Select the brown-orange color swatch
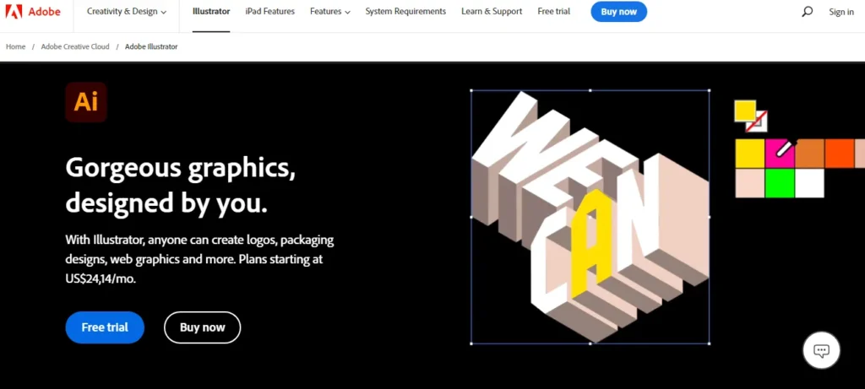865x389 pixels. pos(809,154)
